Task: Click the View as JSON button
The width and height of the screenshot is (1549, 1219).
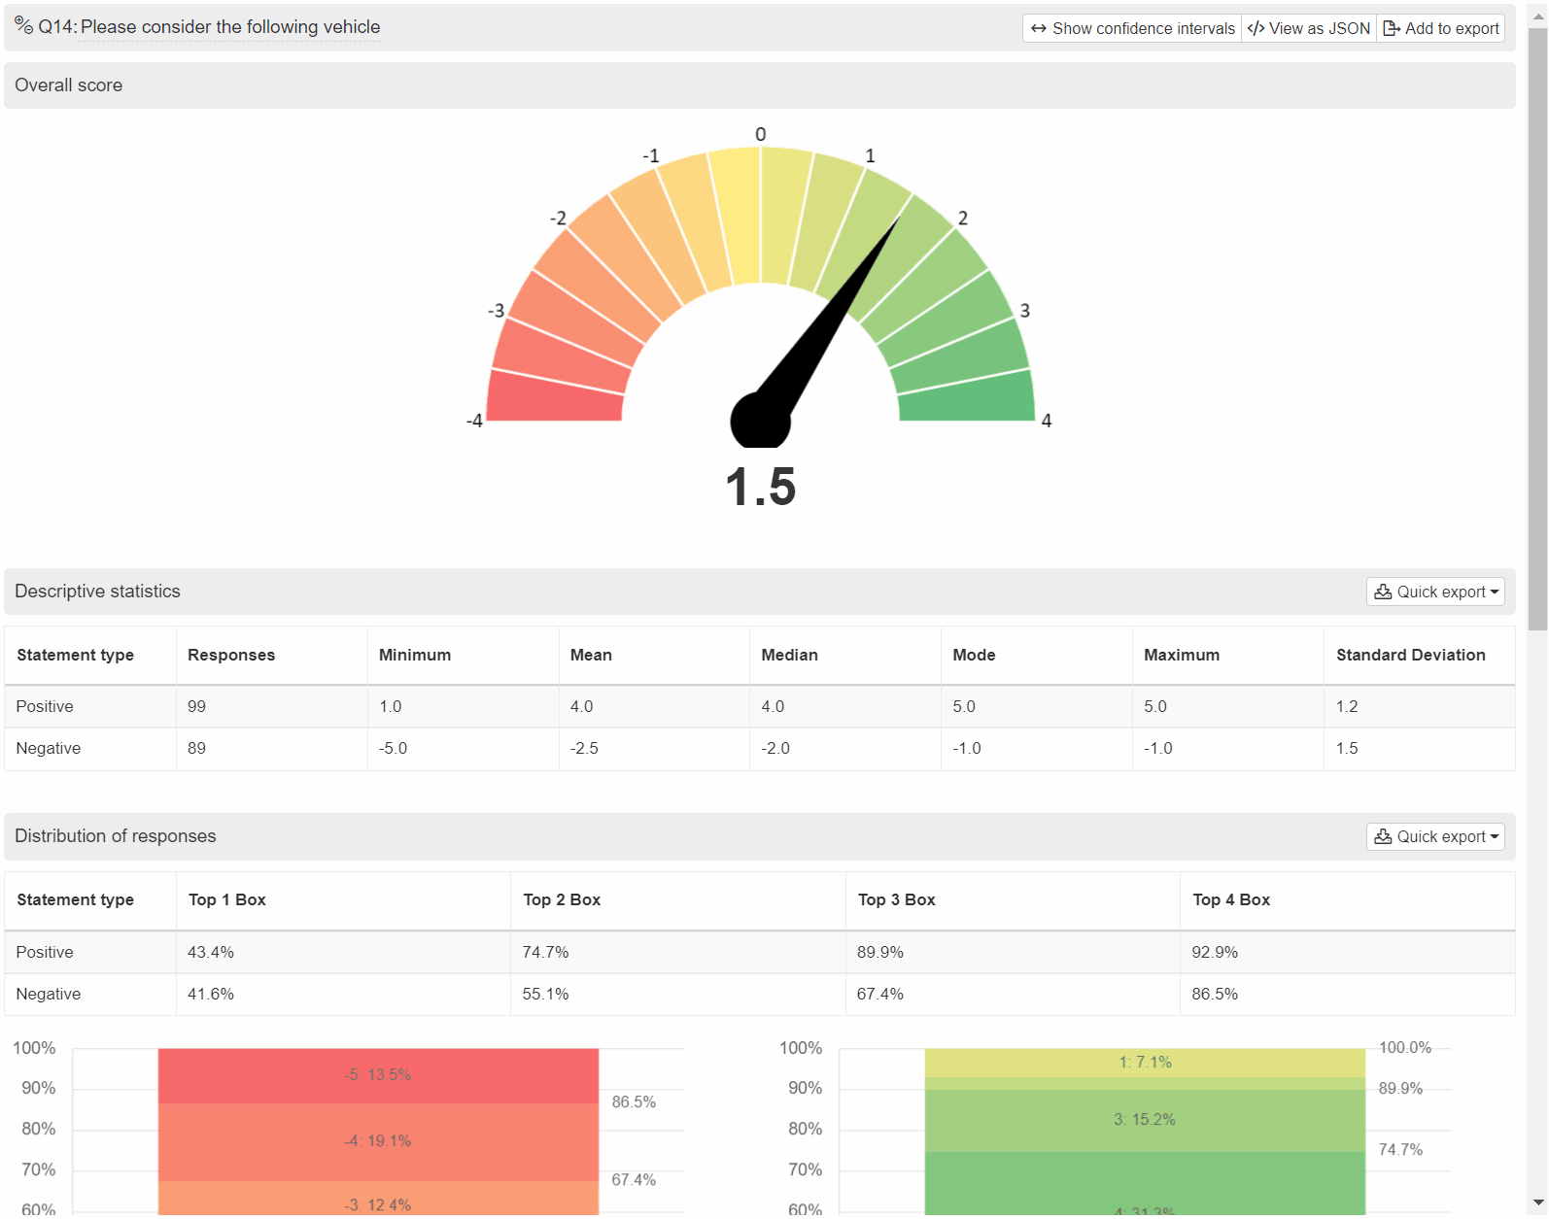Action: tap(1309, 28)
